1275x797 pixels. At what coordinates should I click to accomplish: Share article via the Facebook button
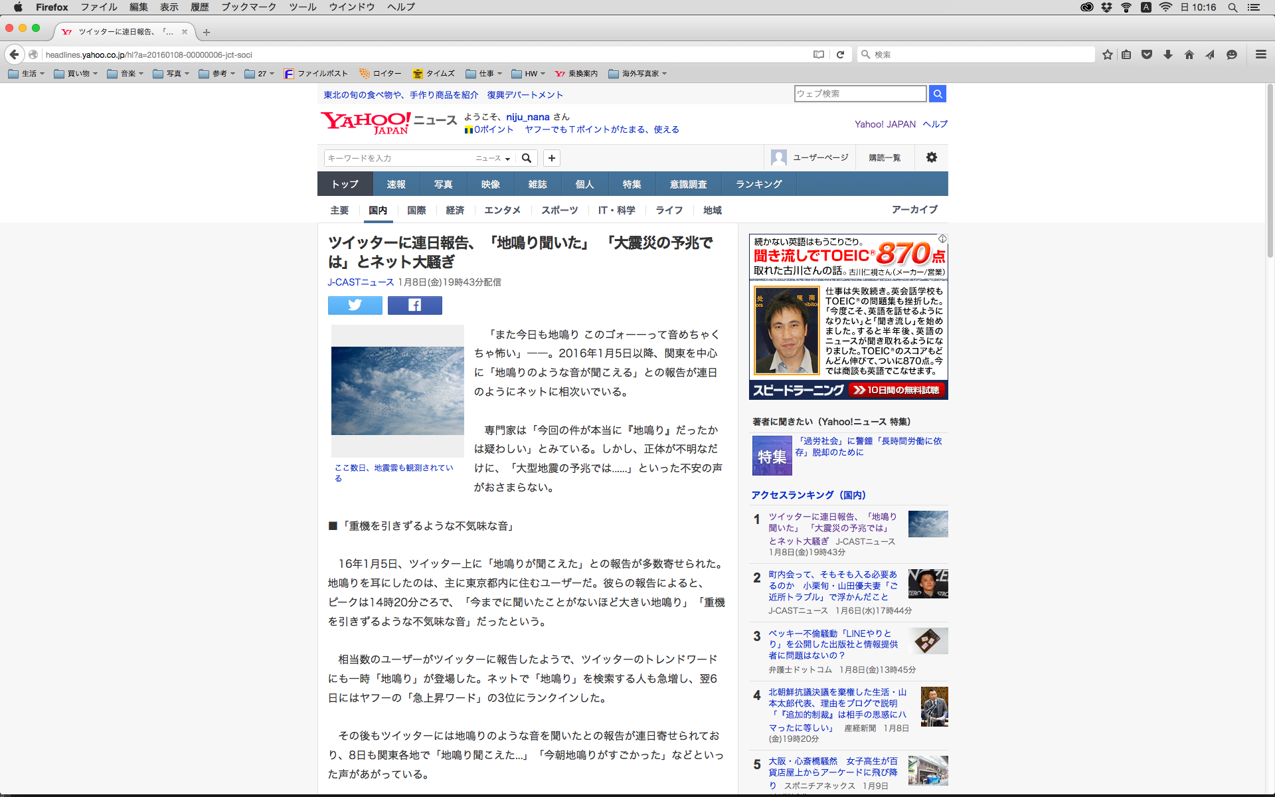pos(414,305)
